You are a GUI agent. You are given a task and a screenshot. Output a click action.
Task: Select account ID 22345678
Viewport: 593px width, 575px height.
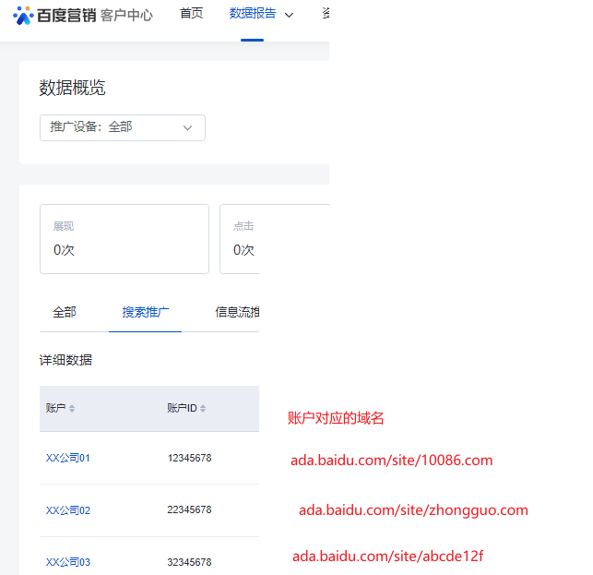[x=189, y=509]
